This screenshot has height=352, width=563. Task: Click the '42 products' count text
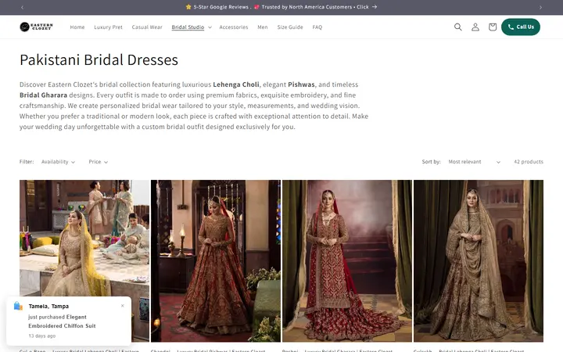click(x=529, y=162)
